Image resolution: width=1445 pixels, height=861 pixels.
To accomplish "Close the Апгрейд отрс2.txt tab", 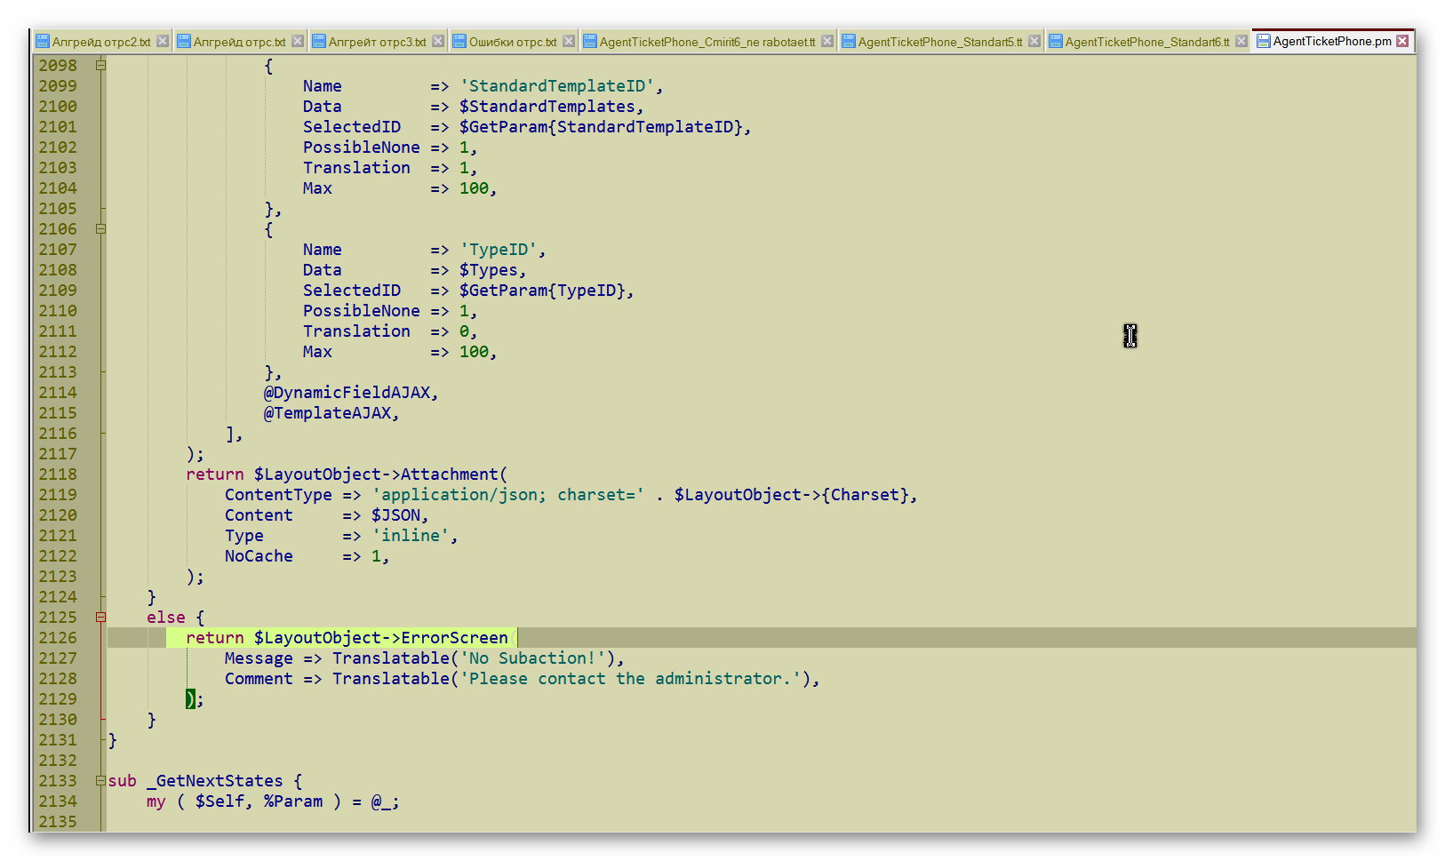I will (163, 41).
